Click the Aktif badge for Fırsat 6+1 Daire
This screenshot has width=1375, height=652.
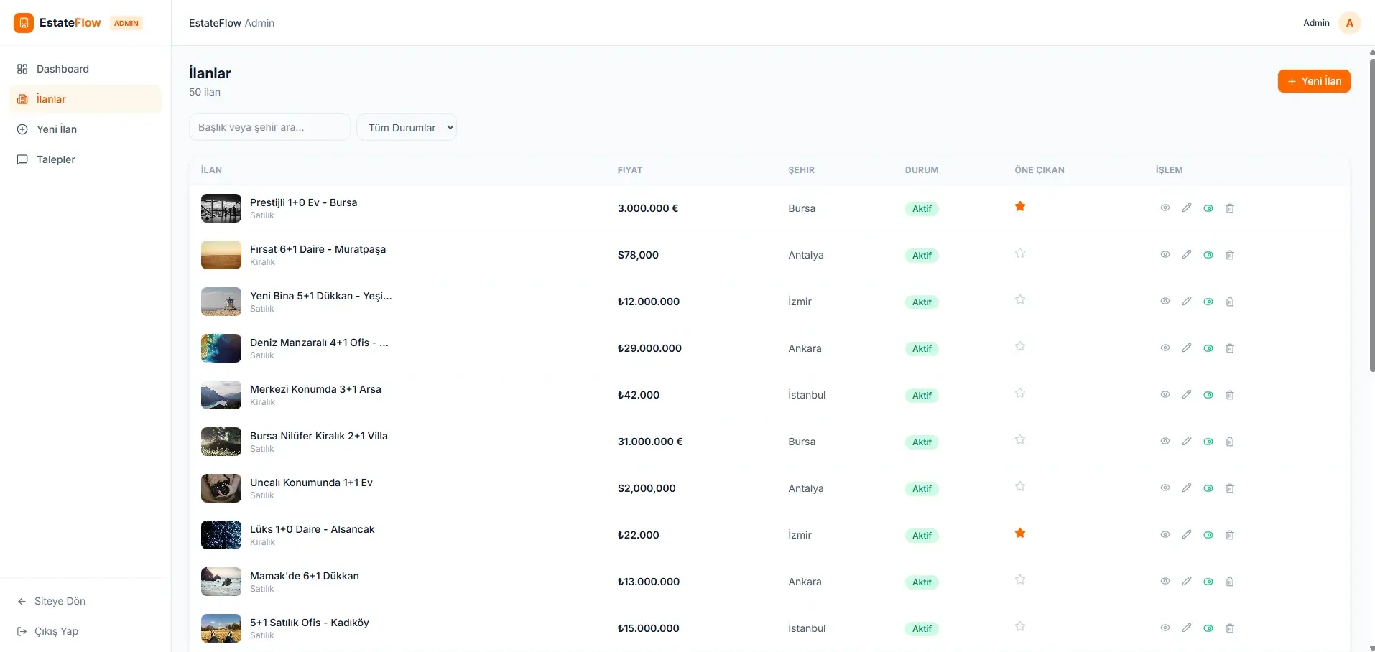point(922,256)
